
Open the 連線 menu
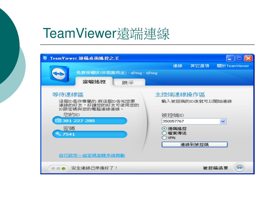click(x=177, y=66)
